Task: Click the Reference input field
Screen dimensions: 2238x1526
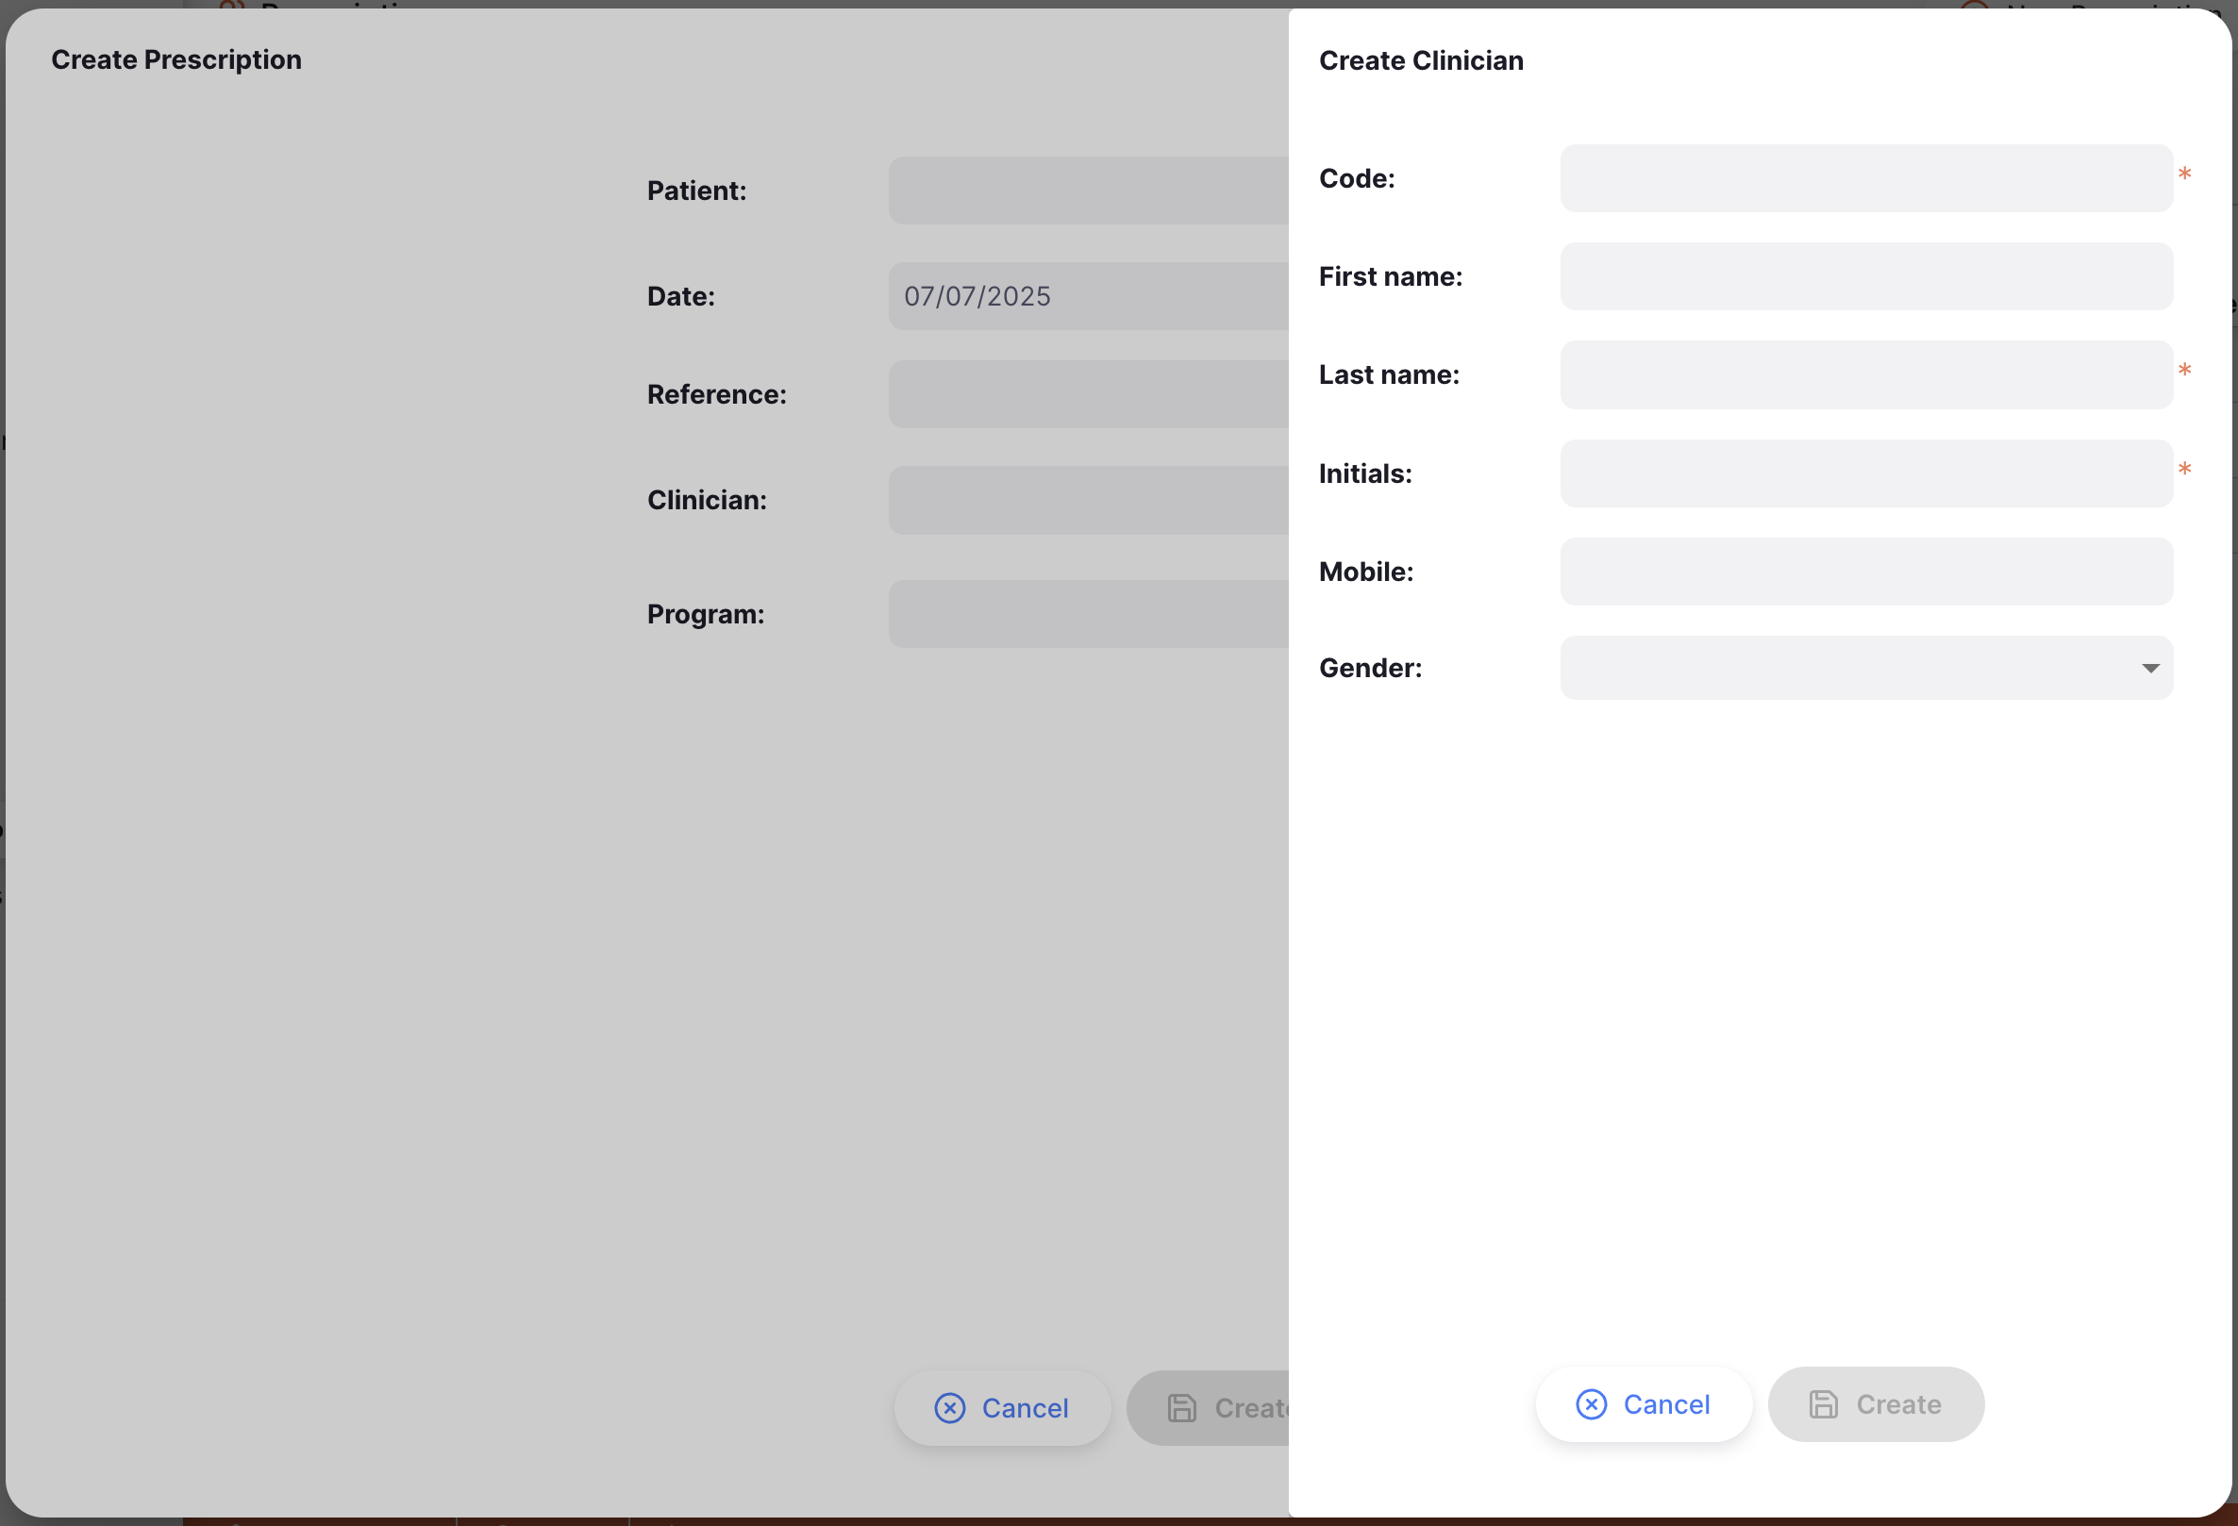Action: click(x=1088, y=395)
